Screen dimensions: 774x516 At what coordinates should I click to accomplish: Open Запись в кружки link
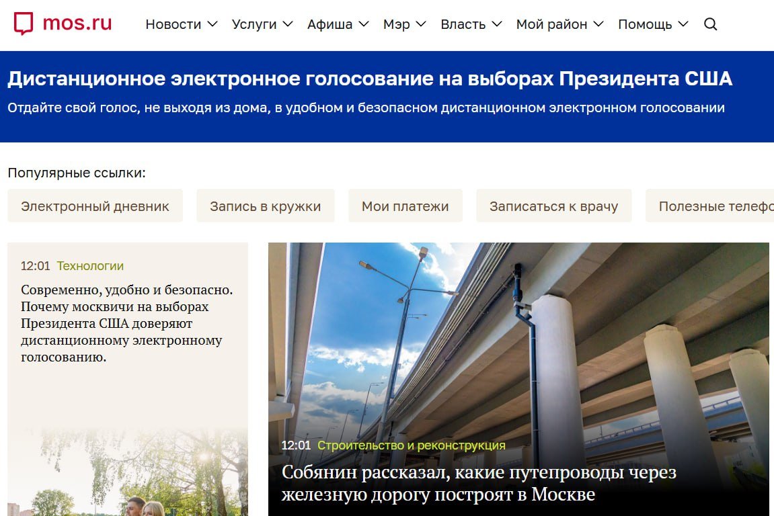pos(265,206)
